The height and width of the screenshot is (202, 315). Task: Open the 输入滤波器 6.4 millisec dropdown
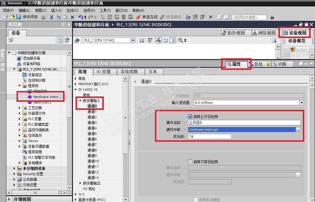coord(302,103)
